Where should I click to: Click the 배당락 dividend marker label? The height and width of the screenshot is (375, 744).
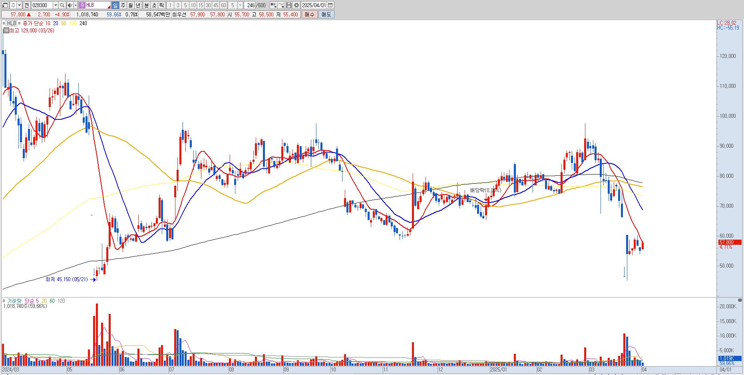tap(485, 190)
